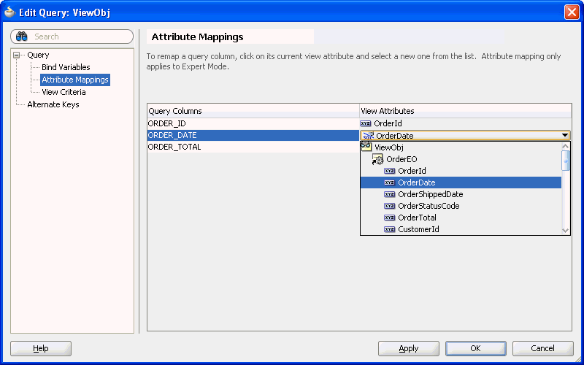Select OrderEO node in dropdown list
Image resolution: width=584 pixels, height=365 pixels.
(x=401, y=159)
